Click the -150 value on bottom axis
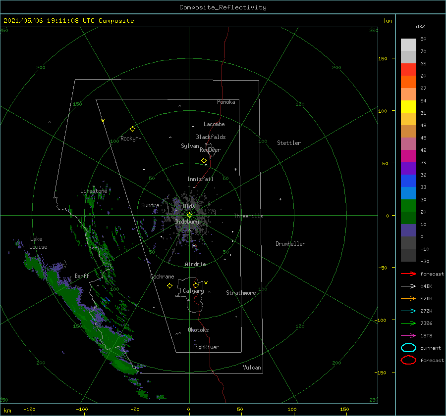446x416 pixels. tap(29, 409)
